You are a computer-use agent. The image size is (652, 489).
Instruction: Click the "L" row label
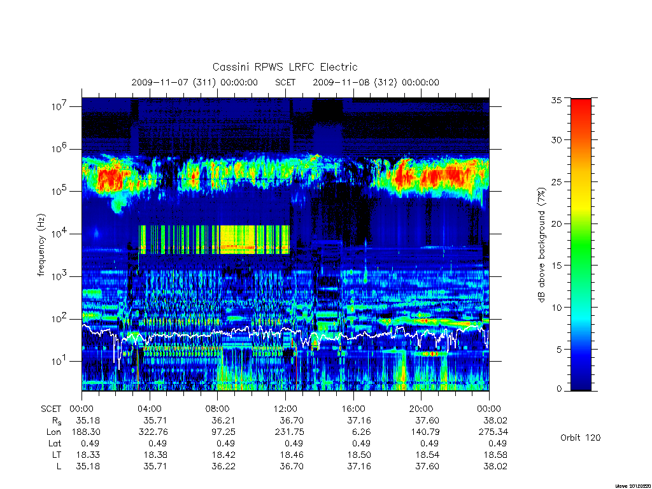(x=59, y=466)
